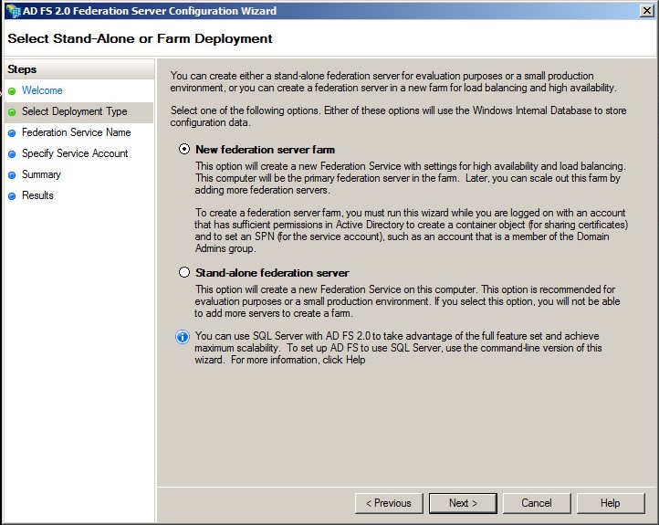Click the SQL Server information note text
This screenshot has width=659, height=525.
398,348
